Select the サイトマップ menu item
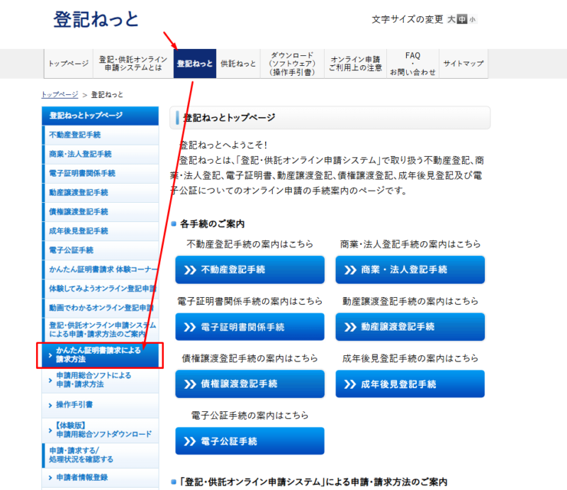Screen dimensions: 567x490 (464, 64)
